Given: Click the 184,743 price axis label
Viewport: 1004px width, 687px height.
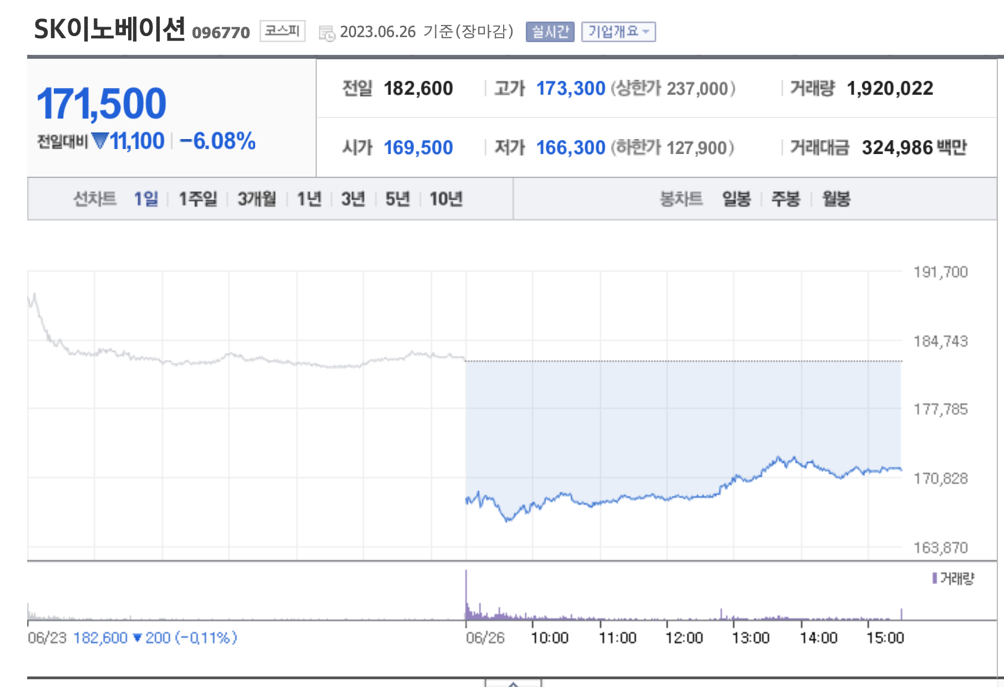Looking at the screenshot, I should [x=940, y=341].
